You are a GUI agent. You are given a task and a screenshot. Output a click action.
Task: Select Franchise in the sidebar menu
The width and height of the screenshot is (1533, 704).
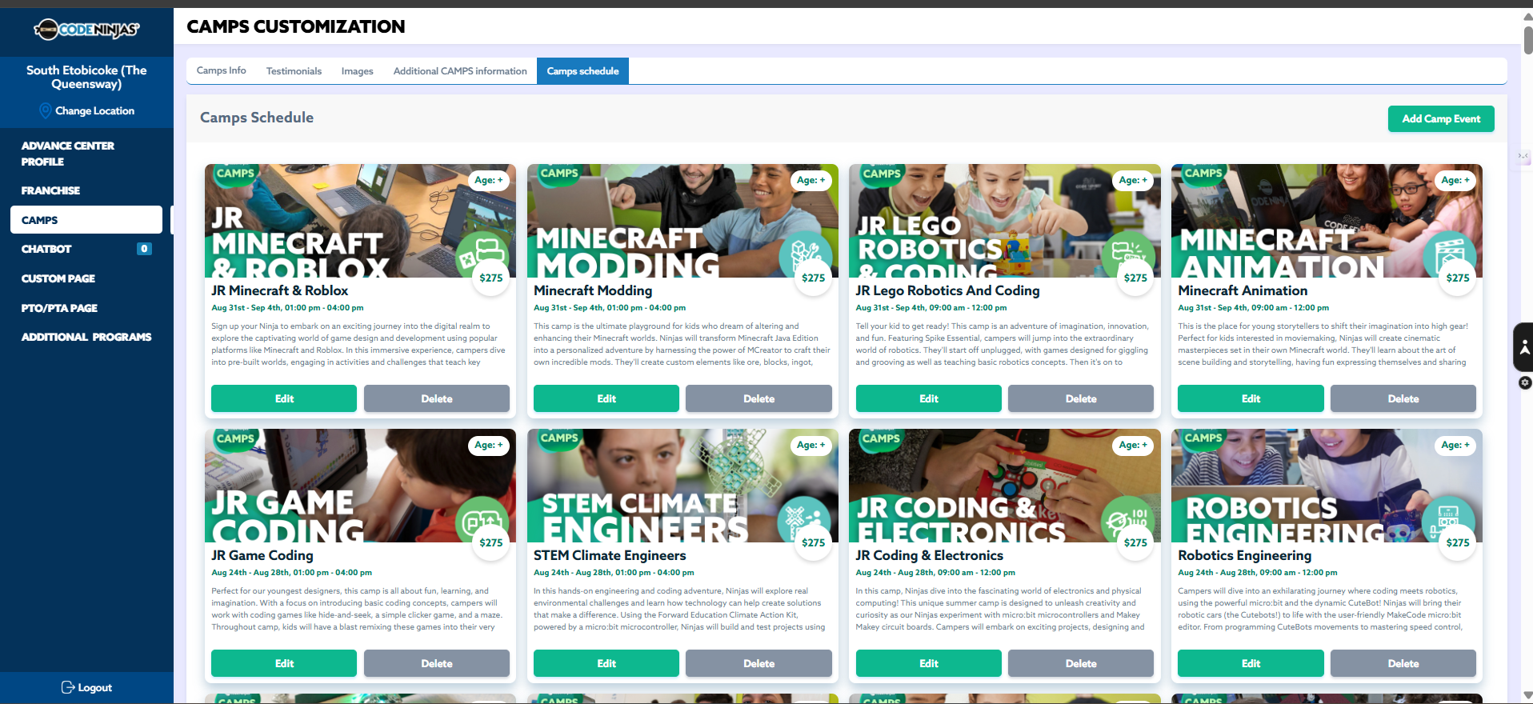(x=50, y=190)
